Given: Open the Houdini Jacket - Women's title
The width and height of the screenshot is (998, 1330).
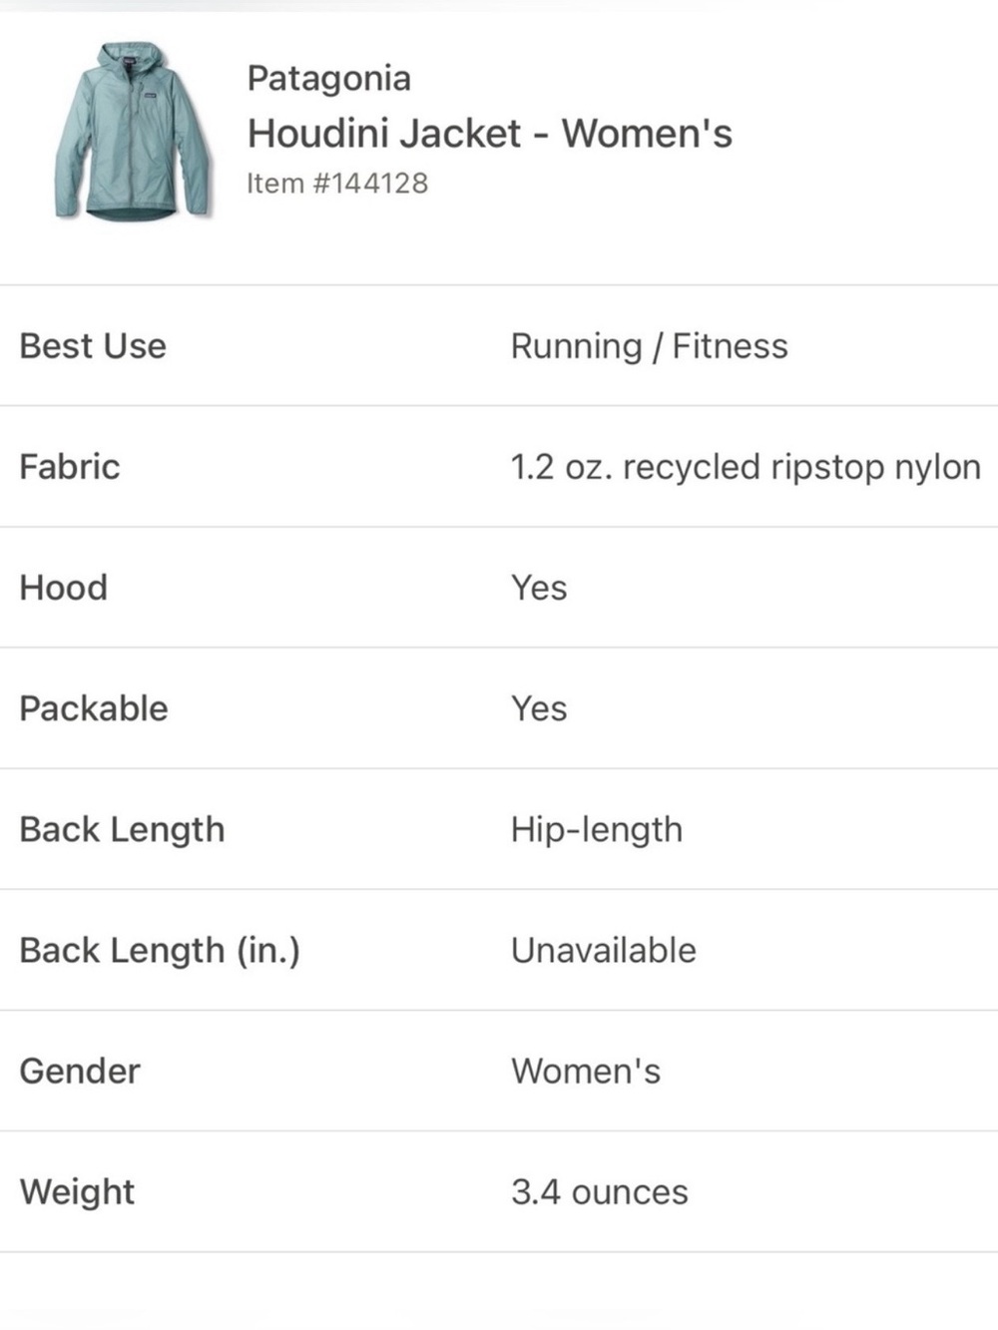Looking at the screenshot, I should (489, 133).
